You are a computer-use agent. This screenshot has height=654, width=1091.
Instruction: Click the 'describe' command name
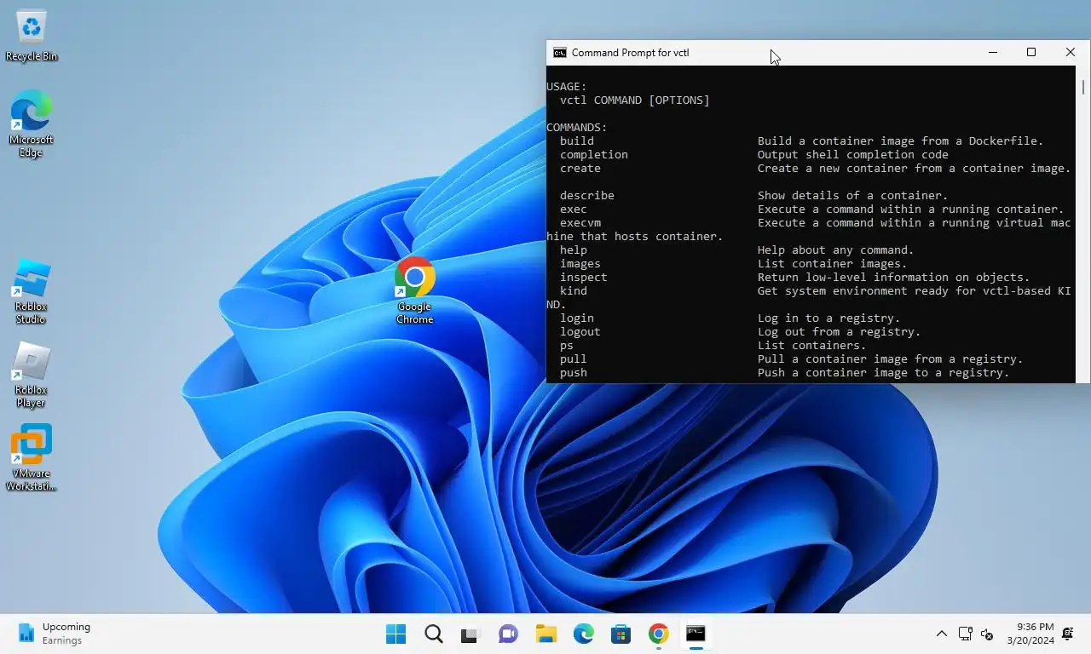[587, 196]
